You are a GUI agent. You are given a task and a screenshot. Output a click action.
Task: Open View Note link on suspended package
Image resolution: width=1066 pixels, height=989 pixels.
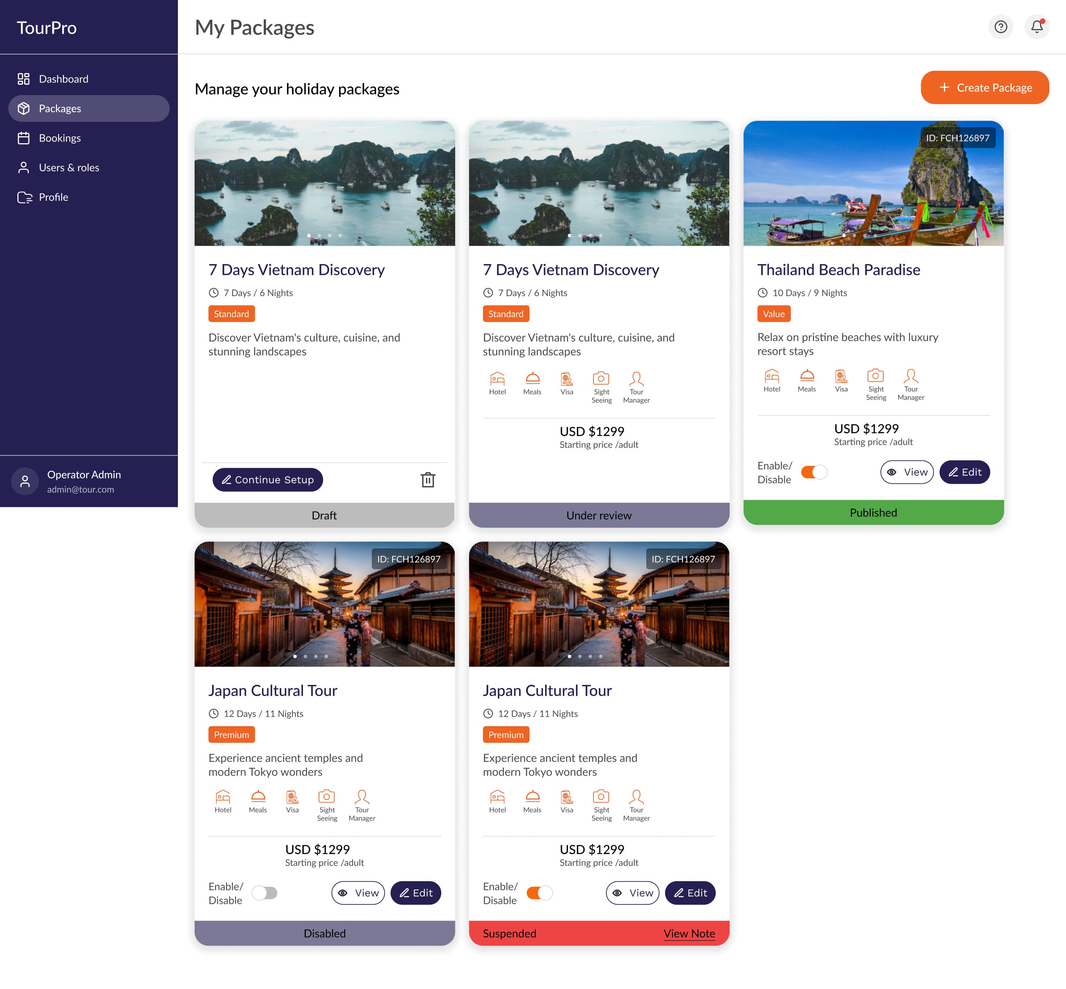pyautogui.click(x=689, y=933)
